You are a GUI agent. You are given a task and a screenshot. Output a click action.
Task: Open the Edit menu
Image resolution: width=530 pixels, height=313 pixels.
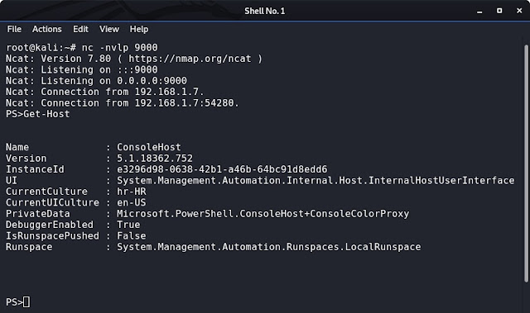tap(80, 29)
